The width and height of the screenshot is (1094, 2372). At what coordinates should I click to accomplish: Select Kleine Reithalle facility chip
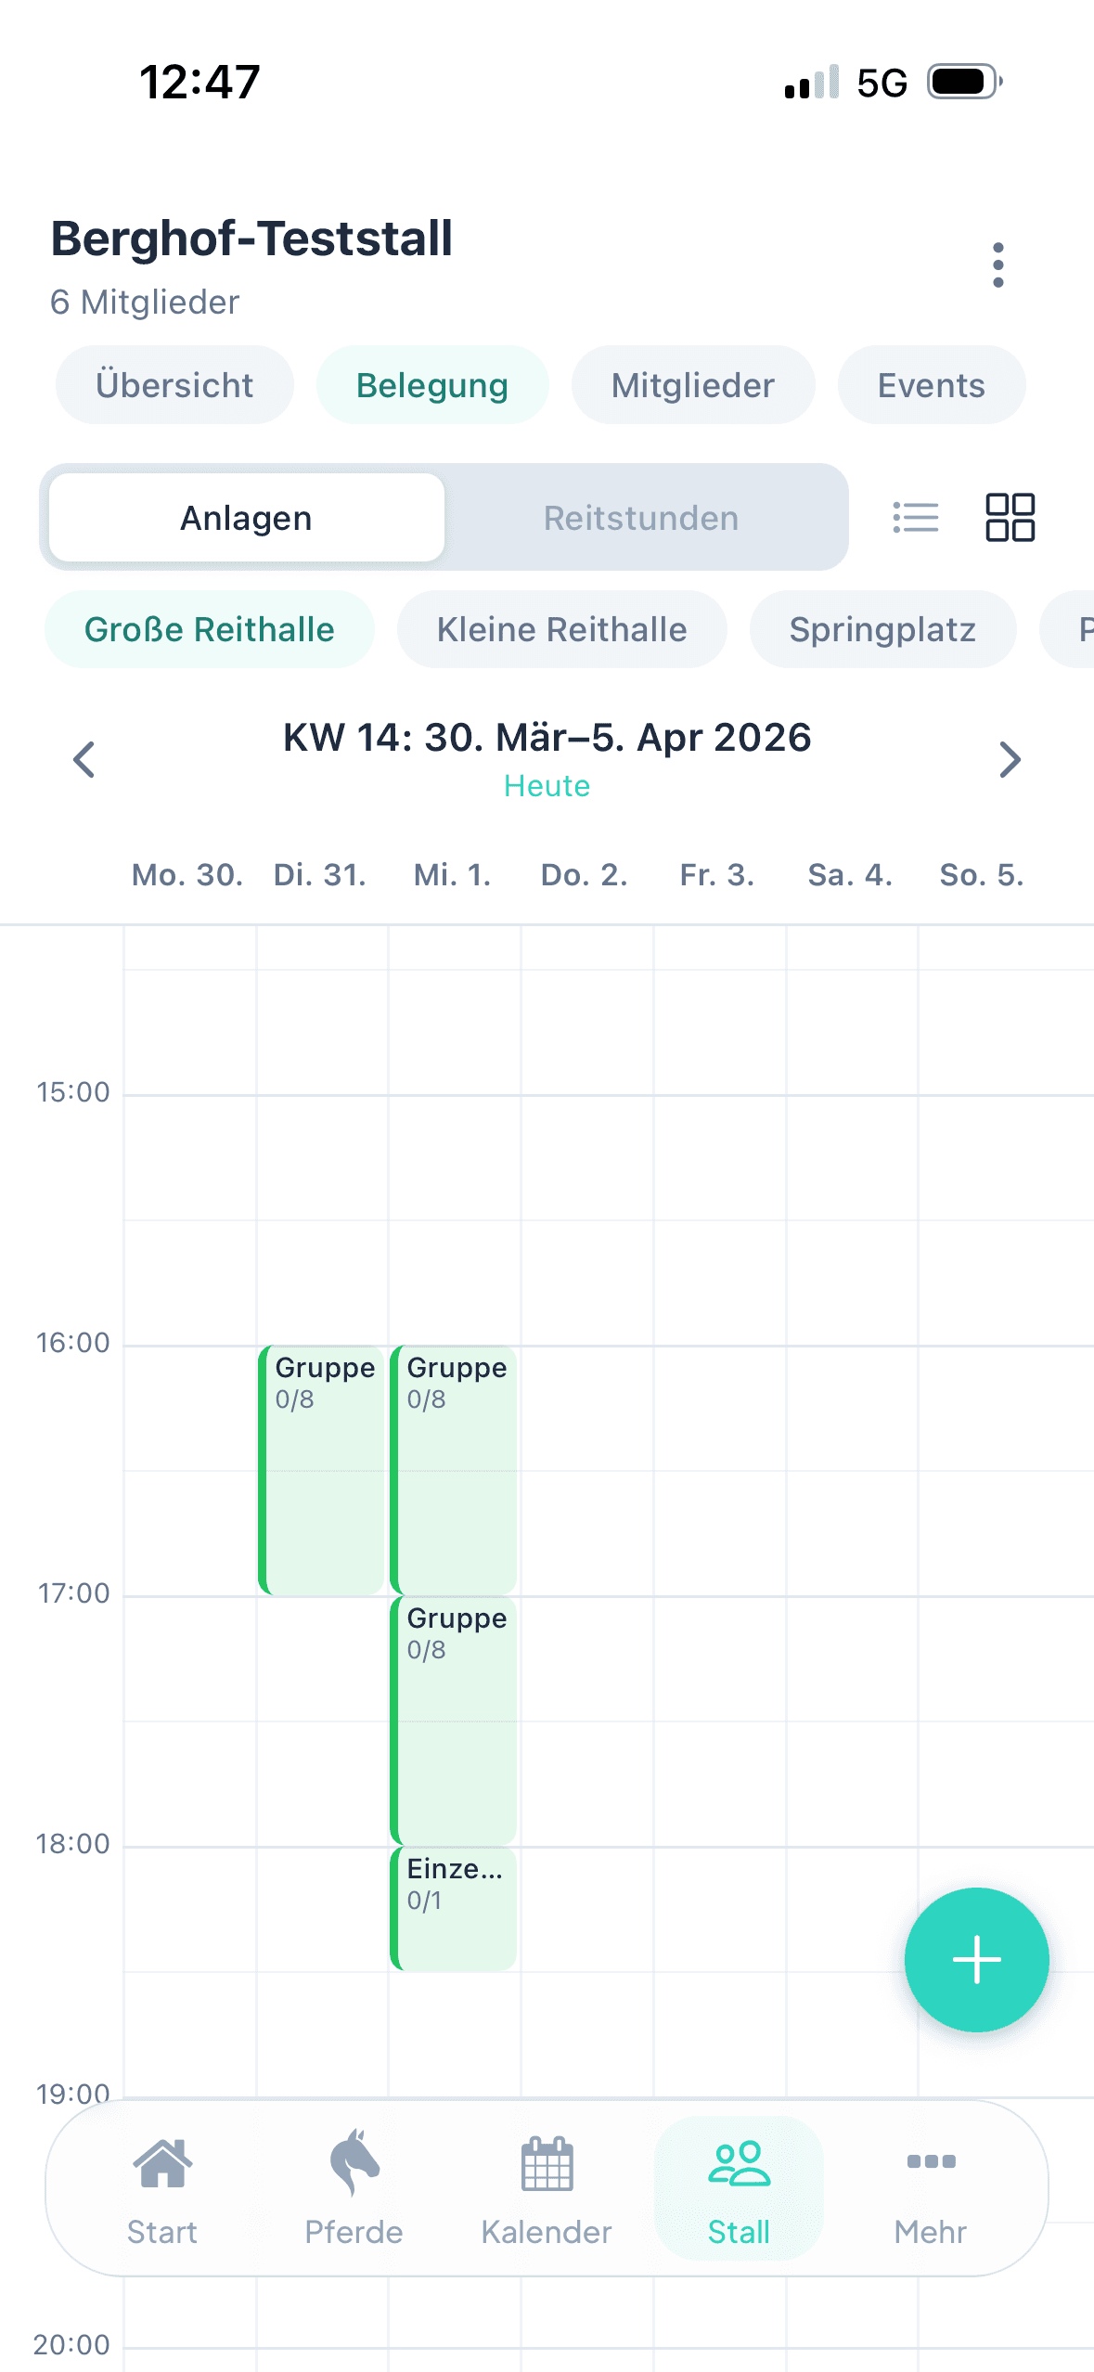click(x=561, y=629)
